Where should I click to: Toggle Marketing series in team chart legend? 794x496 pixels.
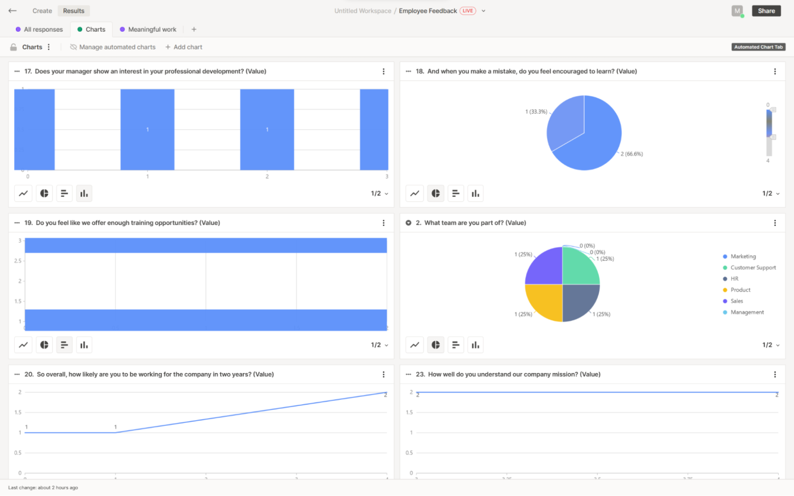pos(742,257)
